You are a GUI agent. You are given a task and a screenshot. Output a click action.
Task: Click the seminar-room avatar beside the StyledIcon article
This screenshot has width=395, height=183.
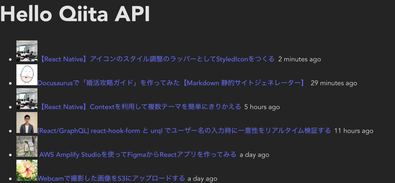(x=27, y=51)
